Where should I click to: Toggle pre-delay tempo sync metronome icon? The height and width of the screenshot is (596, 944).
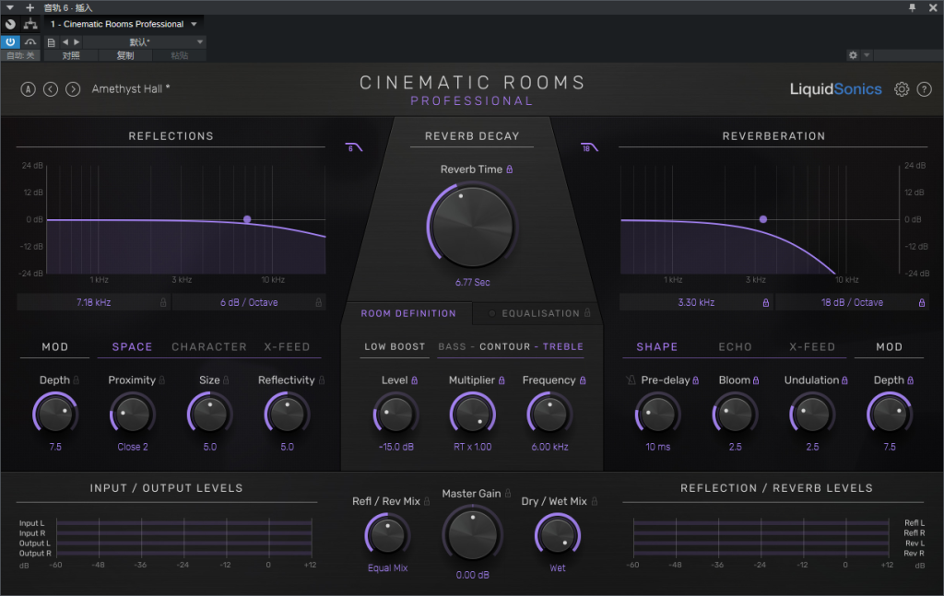pyautogui.click(x=631, y=380)
